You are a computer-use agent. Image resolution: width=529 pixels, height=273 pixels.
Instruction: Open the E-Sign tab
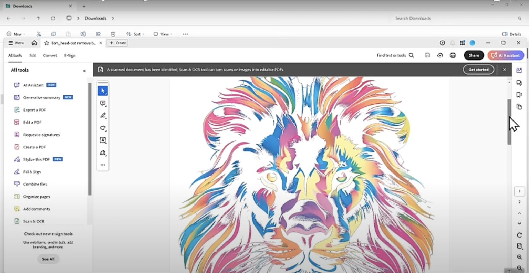pos(70,55)
